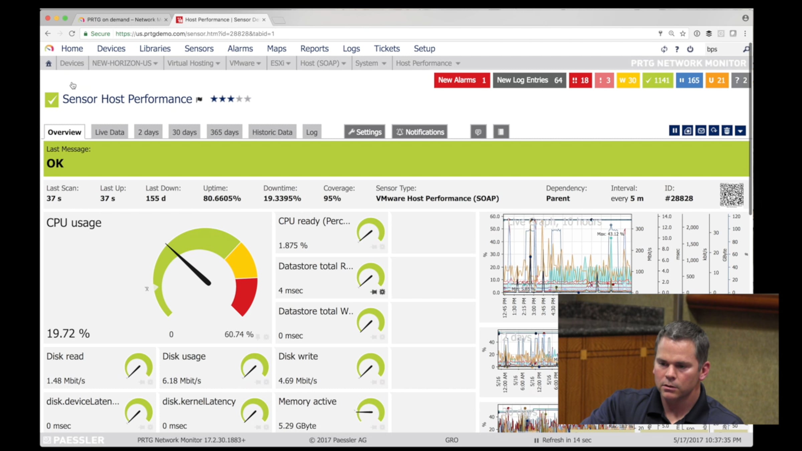
Task: Expand VMware breadcrumb dropdown
Action: [258, 63]
